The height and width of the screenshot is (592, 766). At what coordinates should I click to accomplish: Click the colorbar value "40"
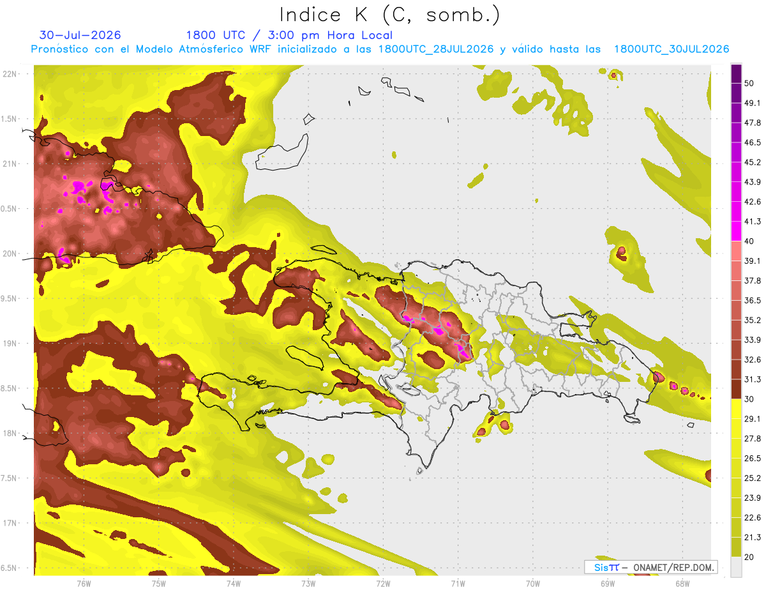[750, 241]
